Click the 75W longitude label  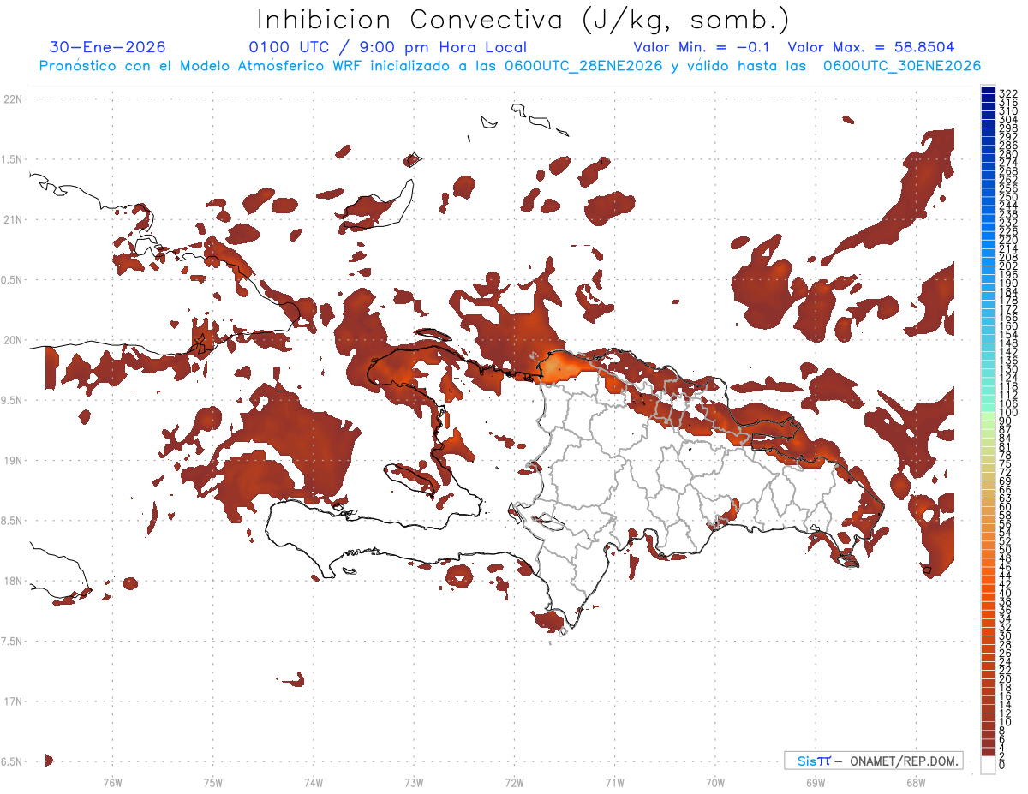click(212, 782)
